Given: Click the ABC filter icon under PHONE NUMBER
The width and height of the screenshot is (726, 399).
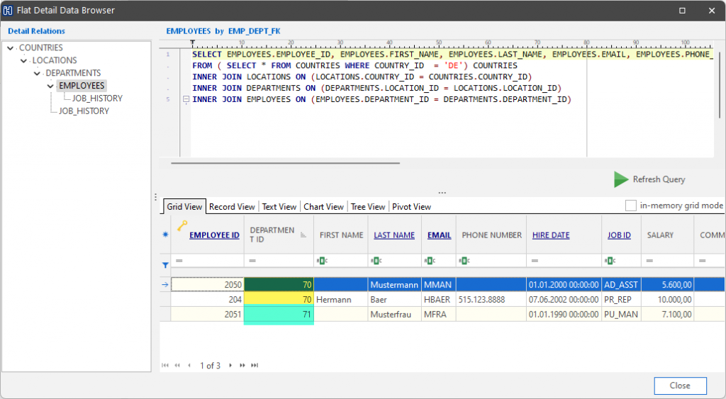Looking at the screenshot, I should pos(464,261).
